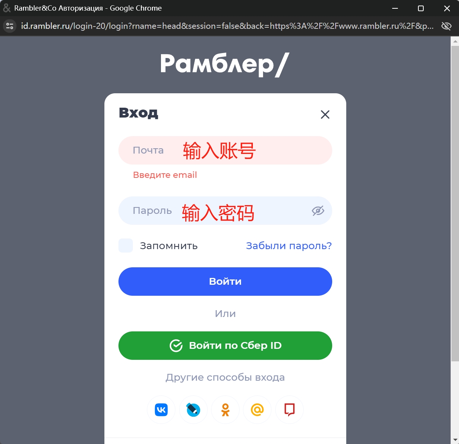Screen dimensions: 459x444
Task: Open site information icon in address bar
Action: click(10, 26)
